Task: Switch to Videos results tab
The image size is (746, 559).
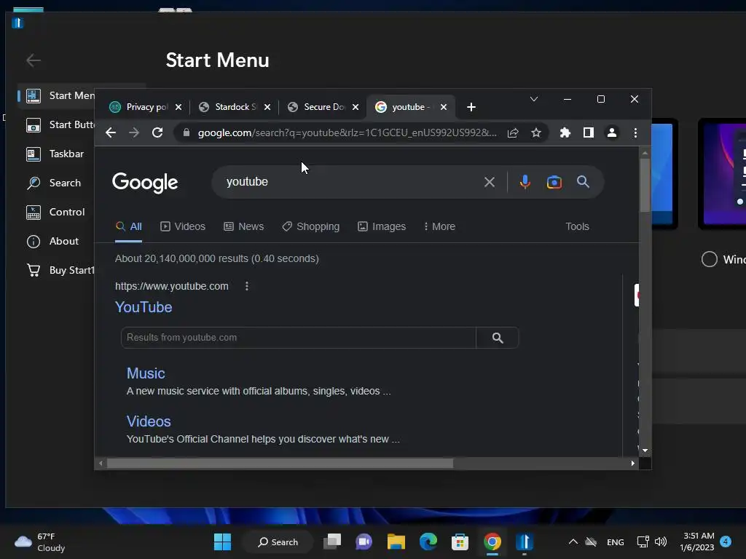Action: (183, 227)
